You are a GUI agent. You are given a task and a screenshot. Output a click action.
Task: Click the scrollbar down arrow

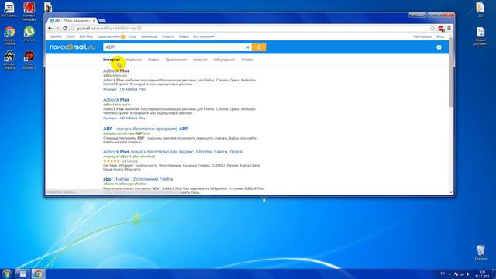[x=451, y=192]
